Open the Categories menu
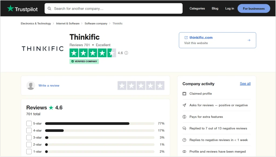The width and height of the screenshot is (276, 157). pos(197,8)
